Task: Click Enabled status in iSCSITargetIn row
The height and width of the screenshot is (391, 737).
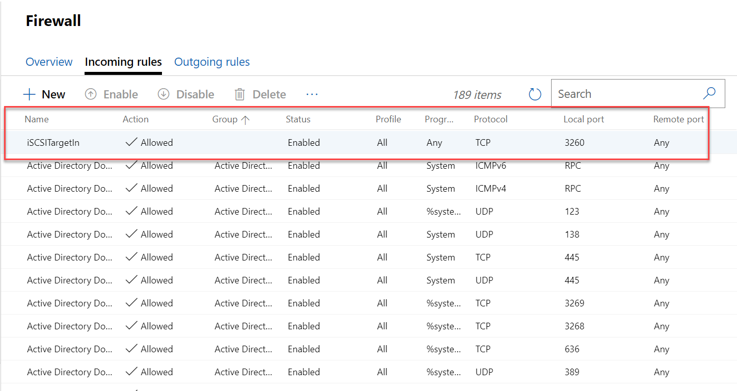Action: [304, 143]
